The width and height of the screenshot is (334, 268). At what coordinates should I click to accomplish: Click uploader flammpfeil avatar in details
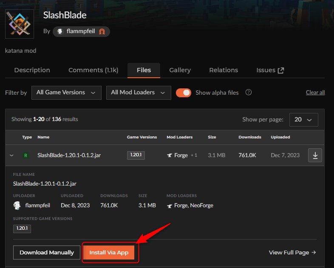(17, 206)
